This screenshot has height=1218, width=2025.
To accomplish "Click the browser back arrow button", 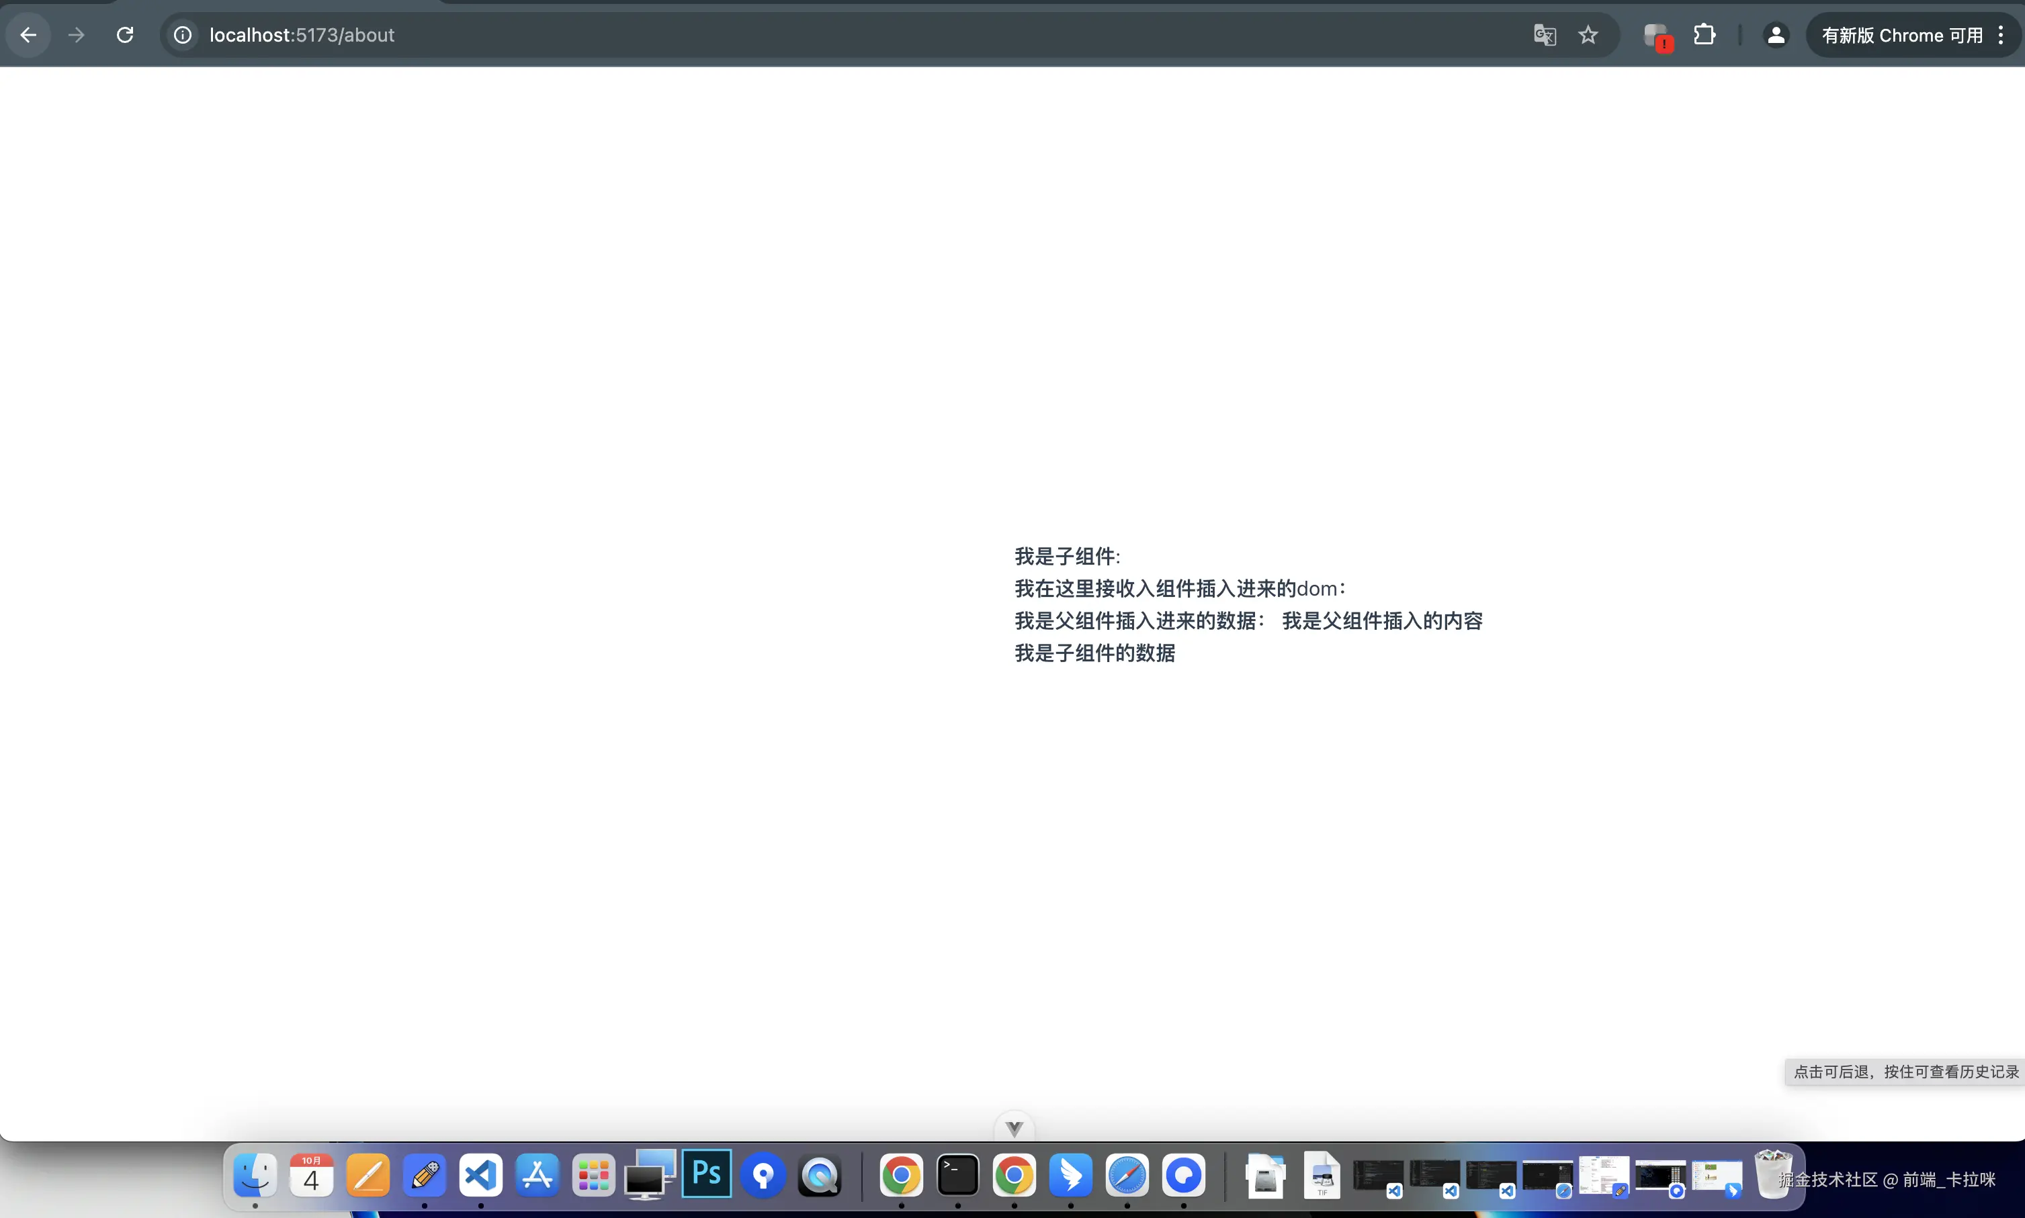I will [28, 36].
